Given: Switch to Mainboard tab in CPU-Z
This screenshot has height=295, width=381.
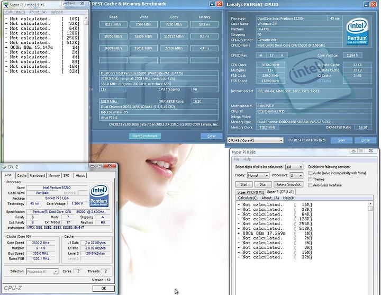Looking at the screenshot, I should [38, 175].
